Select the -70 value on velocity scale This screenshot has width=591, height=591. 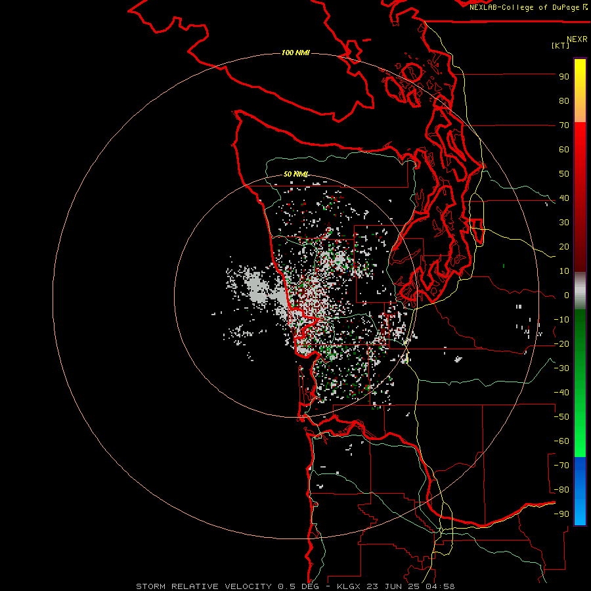click(561, 466)
